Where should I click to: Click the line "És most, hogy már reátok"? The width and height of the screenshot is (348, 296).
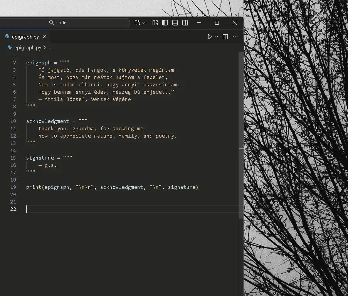coord(103,77)
